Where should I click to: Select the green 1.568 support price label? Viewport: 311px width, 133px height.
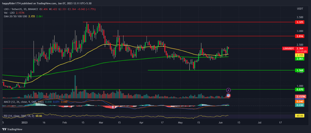click(299, 70)
